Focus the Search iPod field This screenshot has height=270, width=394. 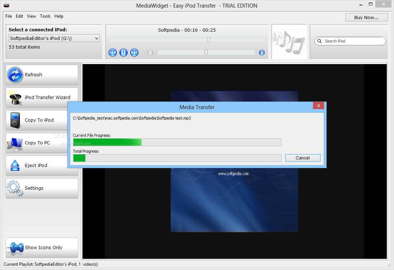(x=350, y=41)
